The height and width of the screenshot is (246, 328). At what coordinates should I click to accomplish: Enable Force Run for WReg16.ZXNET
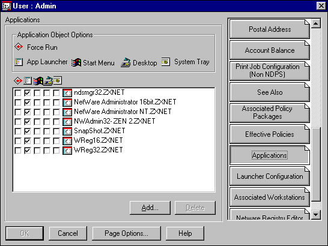[x=18, y=141]
